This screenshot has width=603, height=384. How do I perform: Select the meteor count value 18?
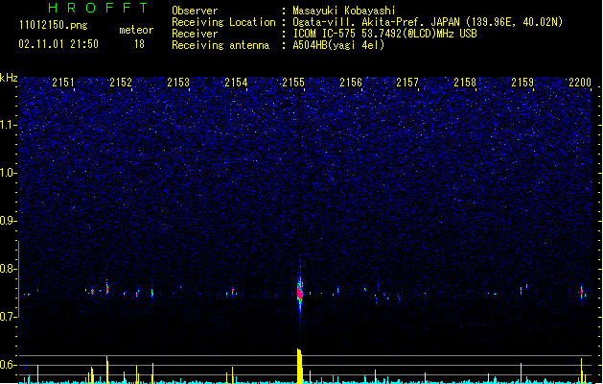coord(139,44)
